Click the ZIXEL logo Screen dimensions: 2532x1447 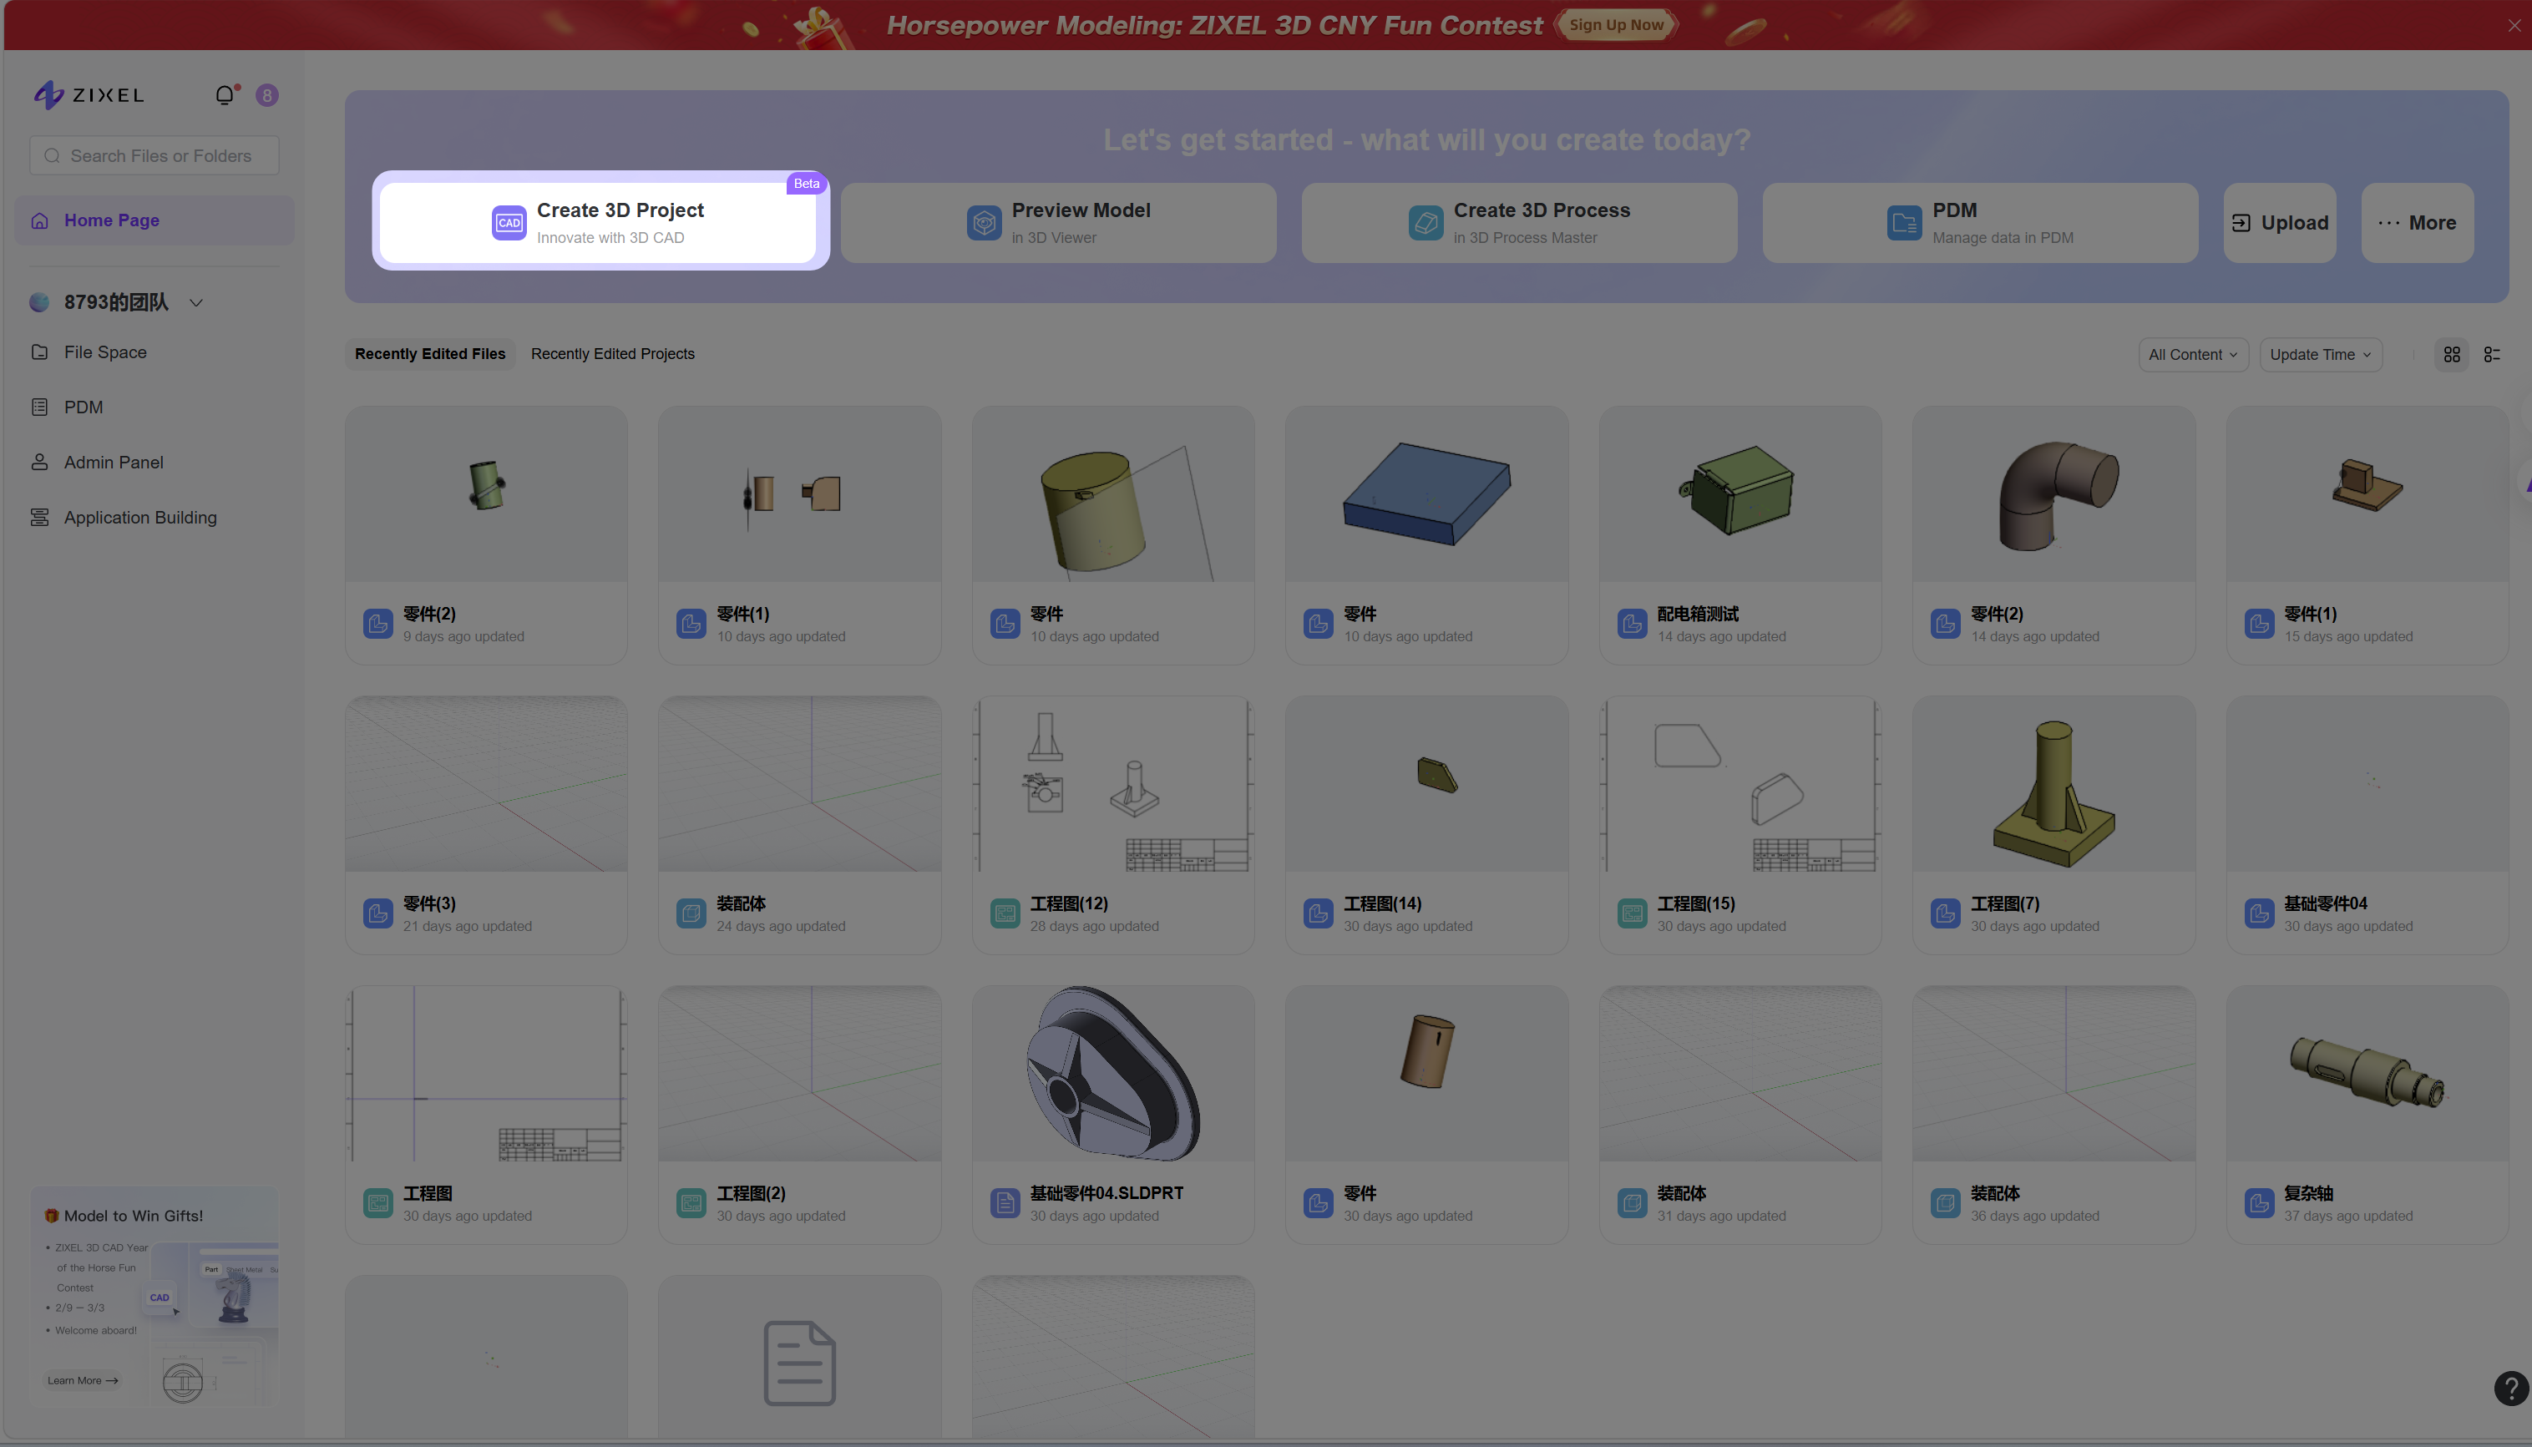89,95
